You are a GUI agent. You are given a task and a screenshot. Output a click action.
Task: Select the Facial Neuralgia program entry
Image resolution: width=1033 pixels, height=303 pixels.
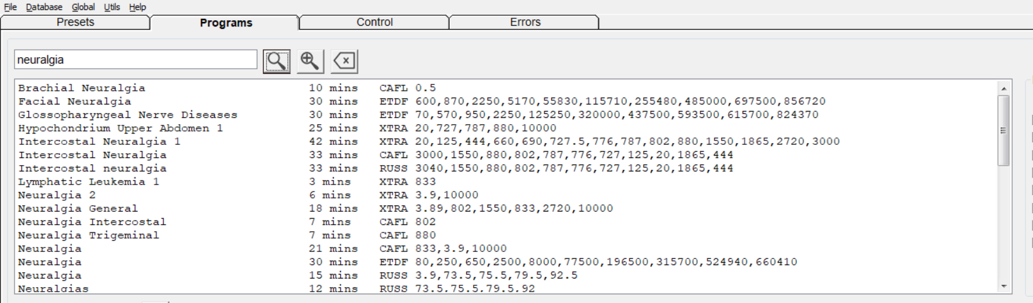tap(75, 101)
